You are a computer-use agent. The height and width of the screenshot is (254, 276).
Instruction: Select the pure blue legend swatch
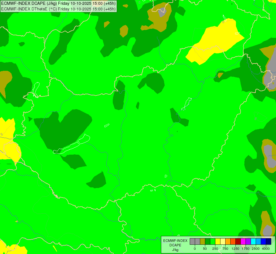click(x=264, y=242)
